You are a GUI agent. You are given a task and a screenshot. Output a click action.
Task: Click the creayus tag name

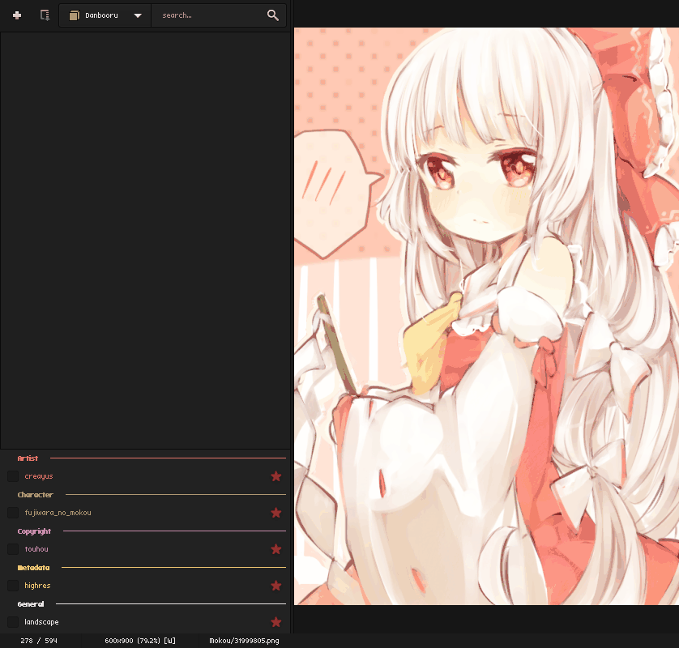(39, 476)
